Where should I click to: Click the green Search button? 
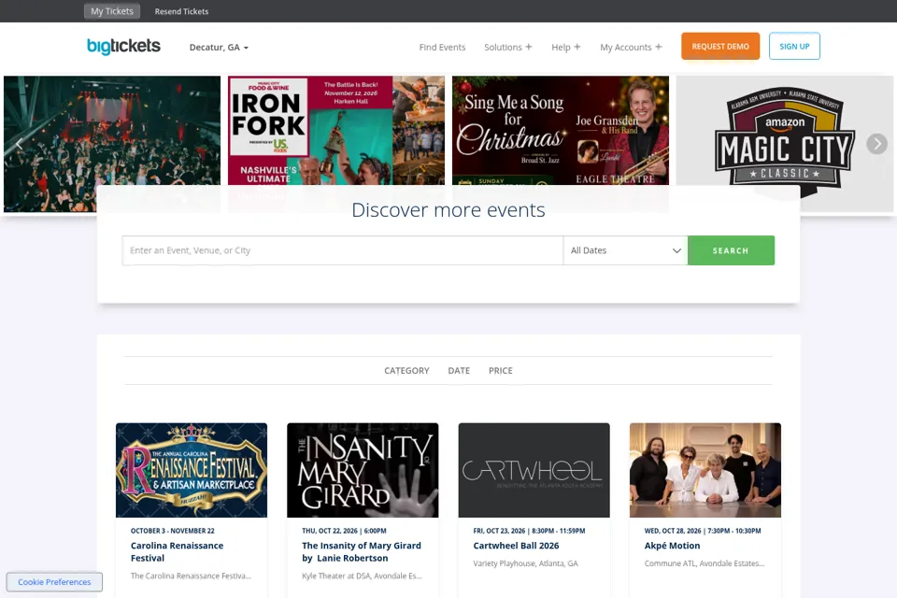[x=731, y=250]
